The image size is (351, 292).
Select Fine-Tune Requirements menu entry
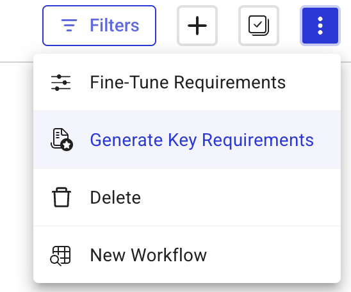(x=187, y=83)
